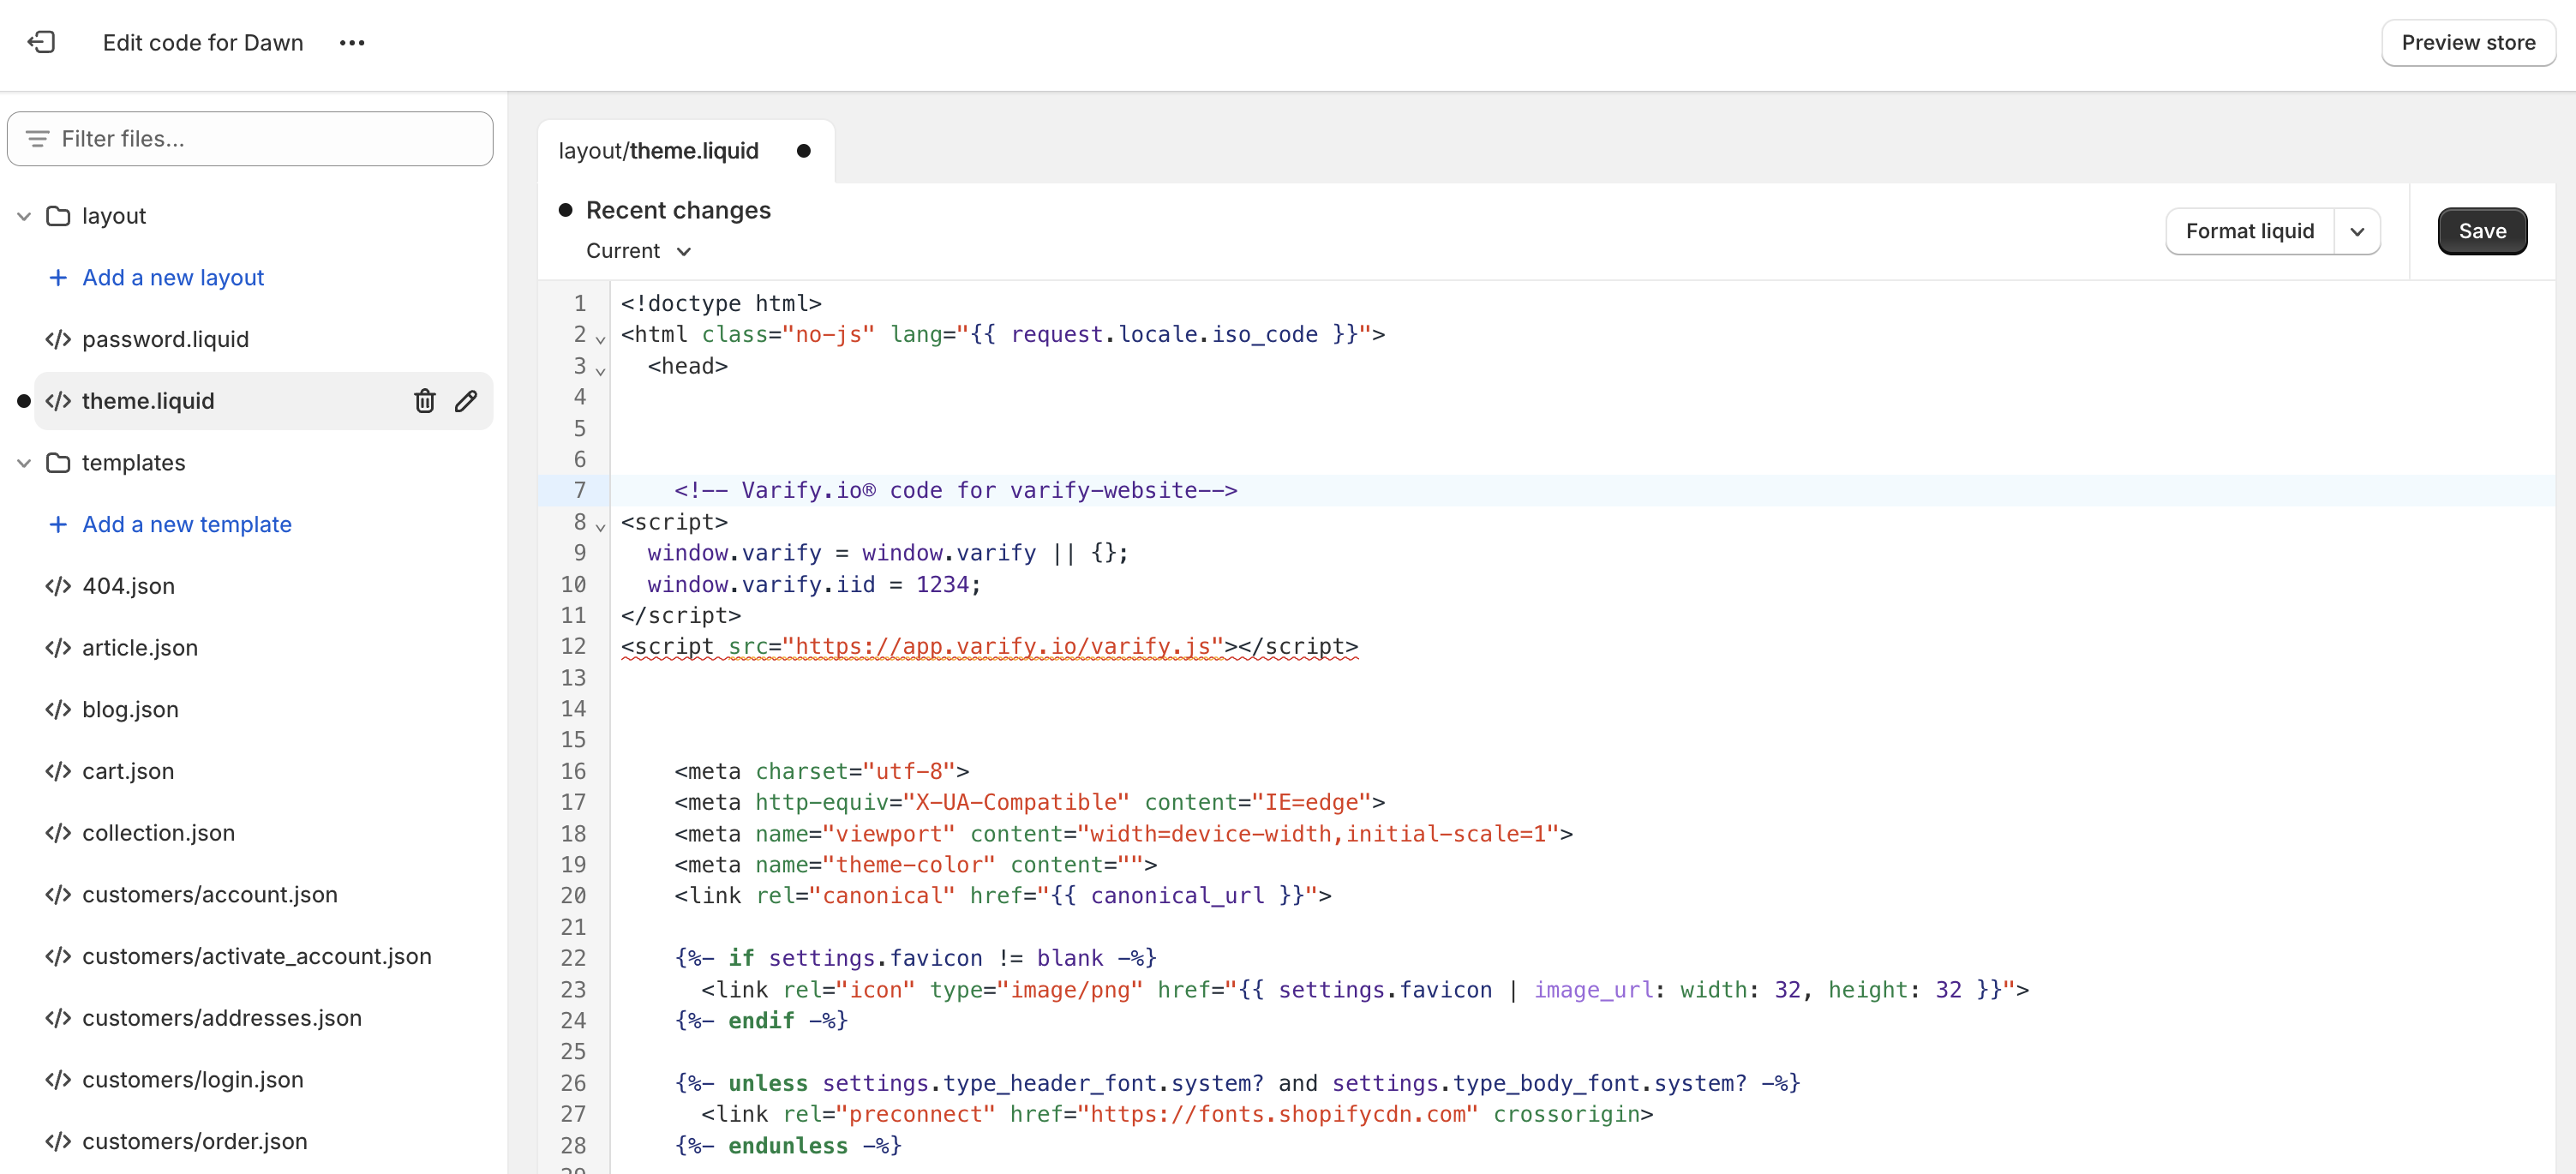This screenshot has width=2576, height=1174.
Task: Click code icon next to password.liquid
Action: [x=58, y=339]
